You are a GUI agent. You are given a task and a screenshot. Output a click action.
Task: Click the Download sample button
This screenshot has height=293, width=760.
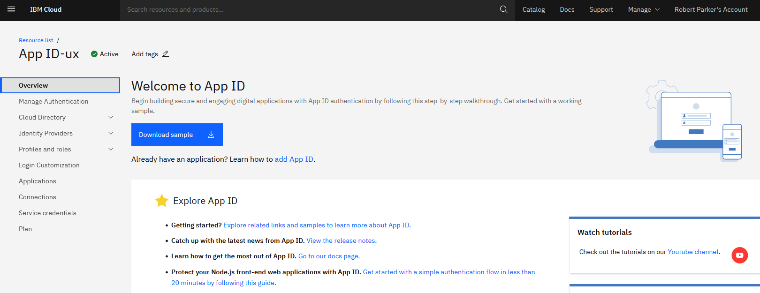click(x=177, y=135)
